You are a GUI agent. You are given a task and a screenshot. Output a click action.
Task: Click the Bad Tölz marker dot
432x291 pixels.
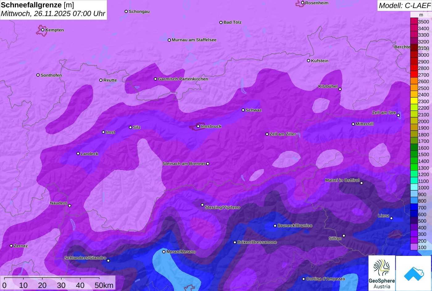click(x=221, y=22)
